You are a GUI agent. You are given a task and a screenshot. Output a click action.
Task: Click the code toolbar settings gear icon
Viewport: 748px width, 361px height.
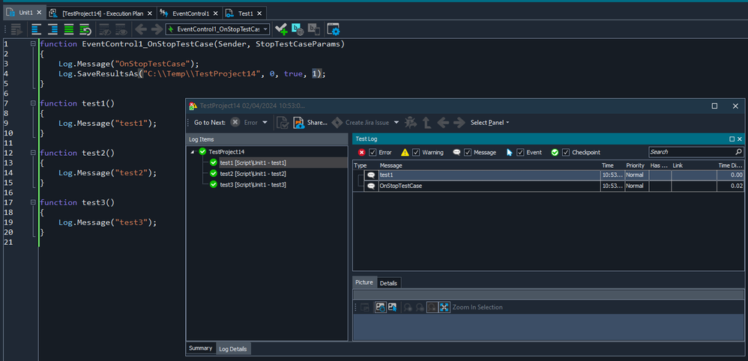(x=334, y=29)
